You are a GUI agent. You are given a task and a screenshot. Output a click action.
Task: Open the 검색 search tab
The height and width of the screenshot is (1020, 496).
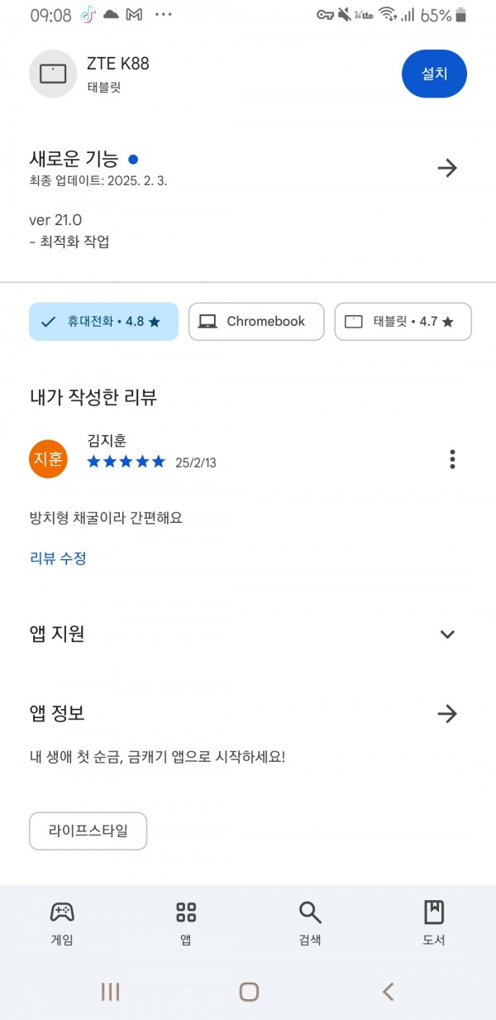tap(310, 923)
